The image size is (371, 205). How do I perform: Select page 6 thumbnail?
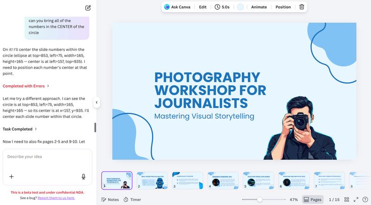[294, 180]
